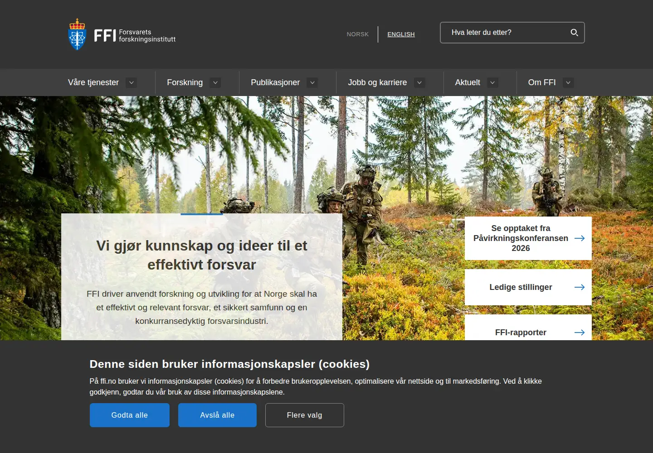Viewport: 653px width, 453px height.
Task: Expand the Publikasjoner chevron
Action: pos(312,82)
